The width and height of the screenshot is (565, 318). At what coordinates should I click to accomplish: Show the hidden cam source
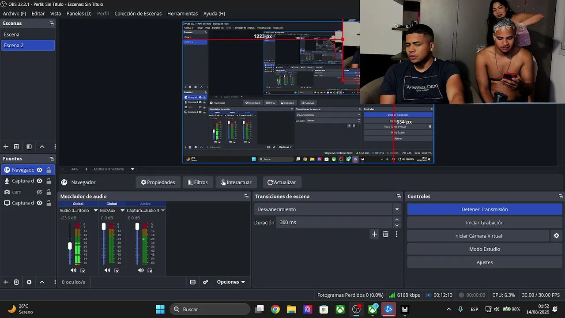point(39,192)
